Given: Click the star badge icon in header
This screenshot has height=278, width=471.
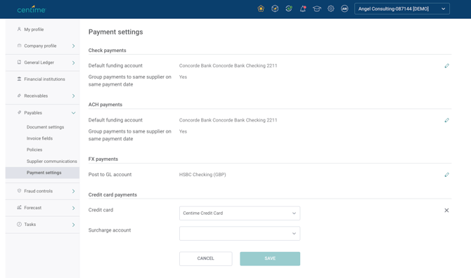Looking at the screenshot, I should (x=261, y=8).
